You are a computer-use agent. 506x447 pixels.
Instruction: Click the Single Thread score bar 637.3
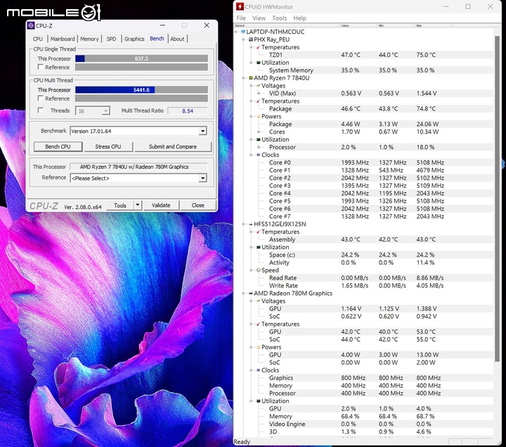tap(141, 58)
